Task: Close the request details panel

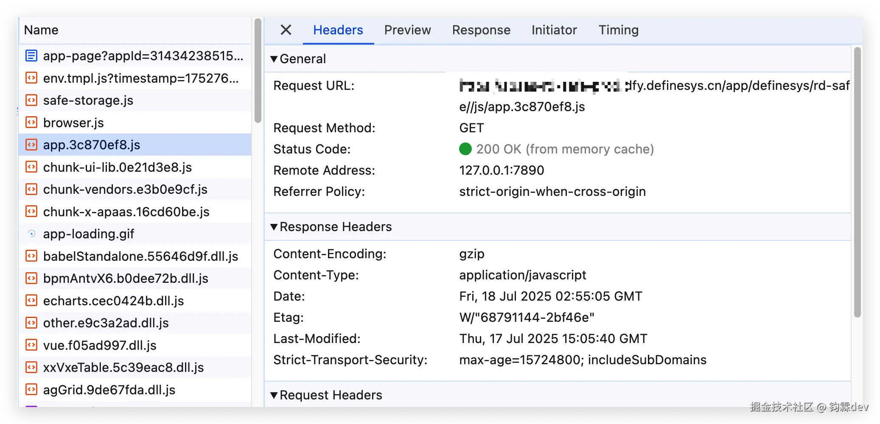Action: pos(286,30)
